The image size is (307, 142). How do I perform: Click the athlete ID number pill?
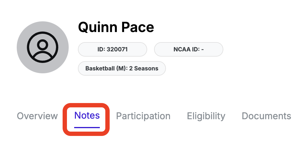(x=113, y=49)
